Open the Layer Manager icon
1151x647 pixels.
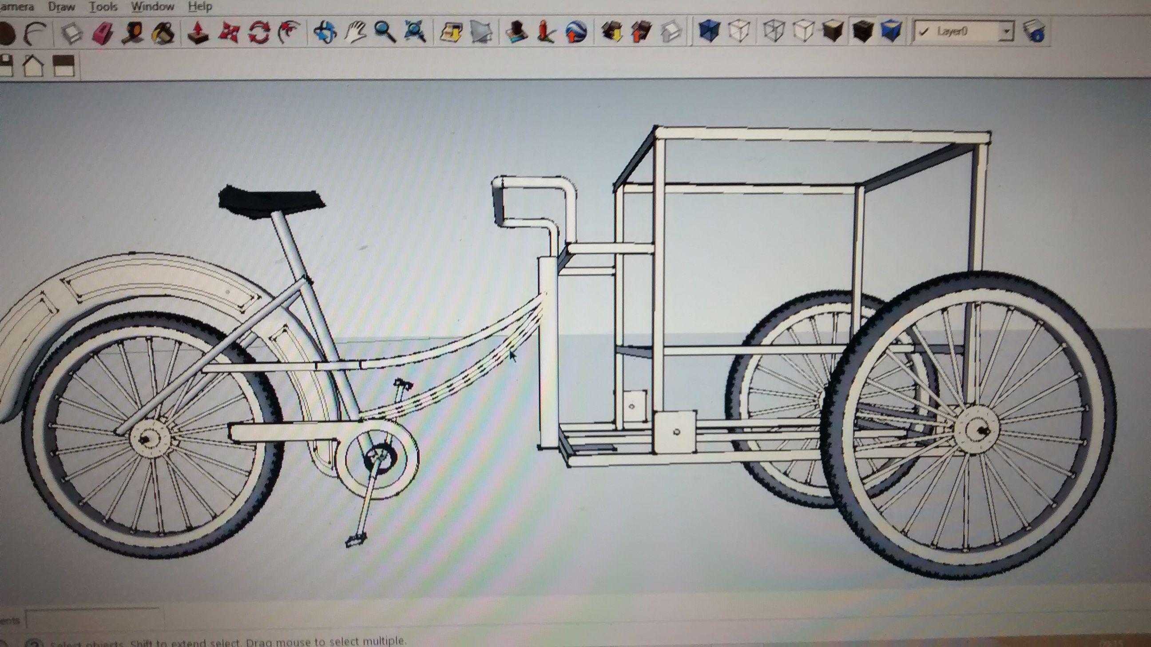(x=1035, y=32)
